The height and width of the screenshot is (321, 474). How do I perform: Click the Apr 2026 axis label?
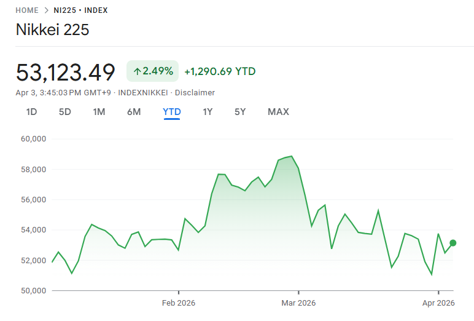[438, 303]
